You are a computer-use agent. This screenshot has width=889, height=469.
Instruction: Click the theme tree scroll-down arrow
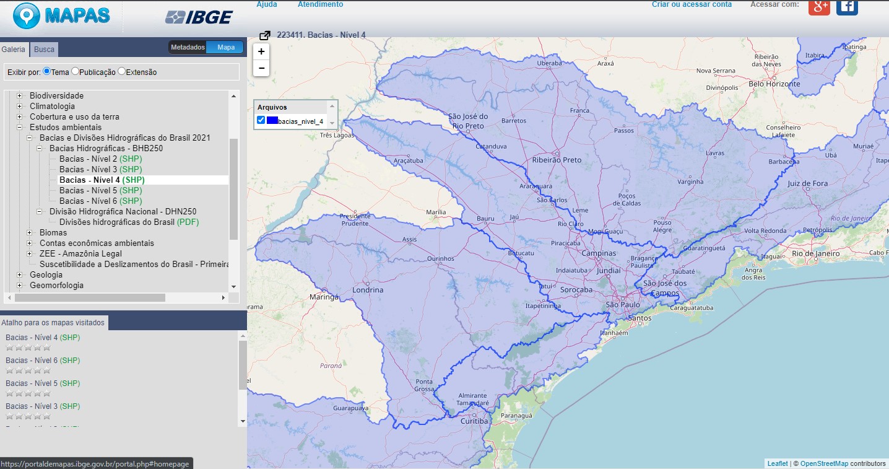233,287
